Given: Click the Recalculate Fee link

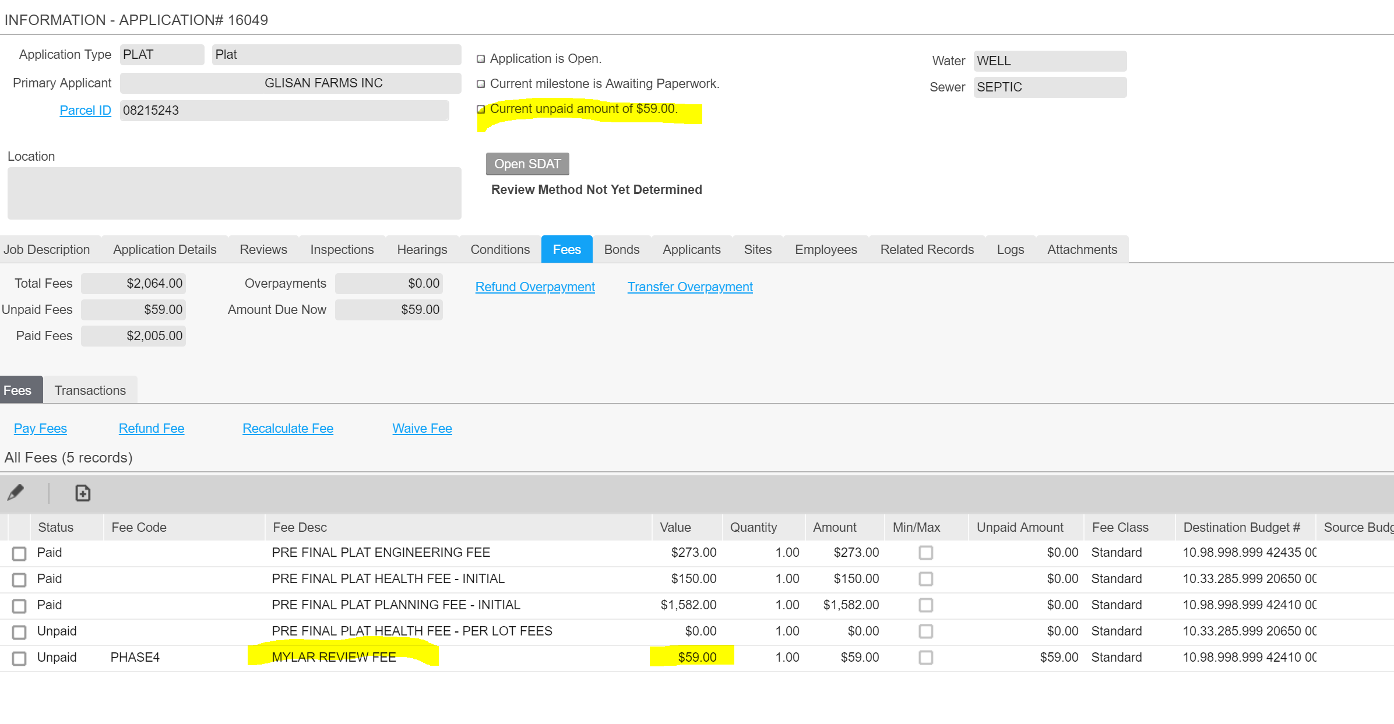Looking at the screenshot, I should [287, 428].
